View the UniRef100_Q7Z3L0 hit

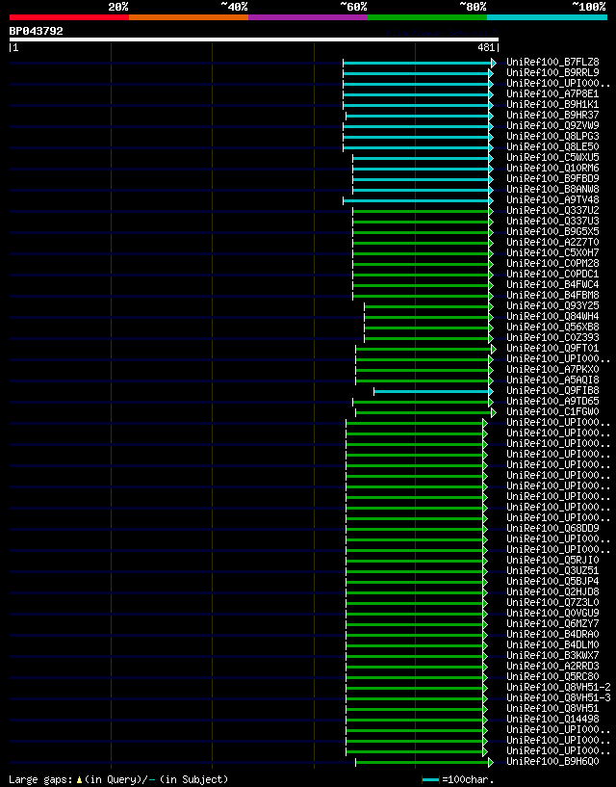click(x=552, y=602)
